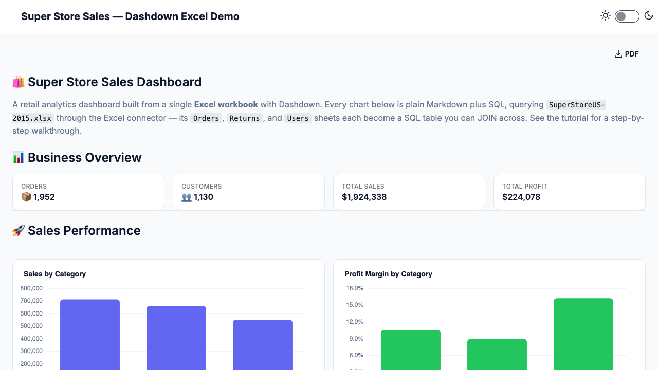Screen dimensions: 658x370
Task: Click the middle blue sales bar
Action: pos(176,338)
